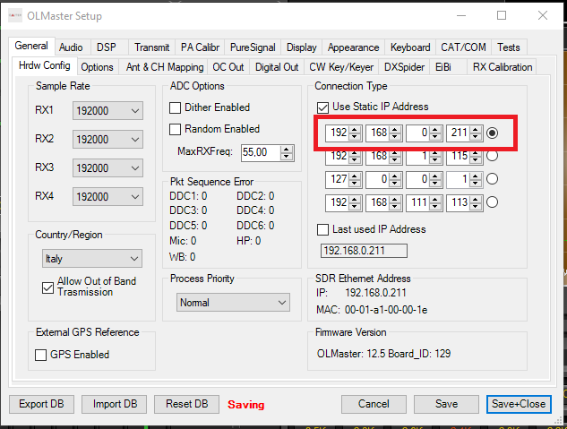The width and height of the screenshot is (567, 429).
Task: Click the 111 octet field in fourth IP row
Action: pos(417,202)
